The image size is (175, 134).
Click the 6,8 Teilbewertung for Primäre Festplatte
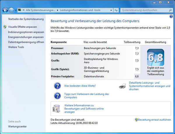(x=137, y=77)
